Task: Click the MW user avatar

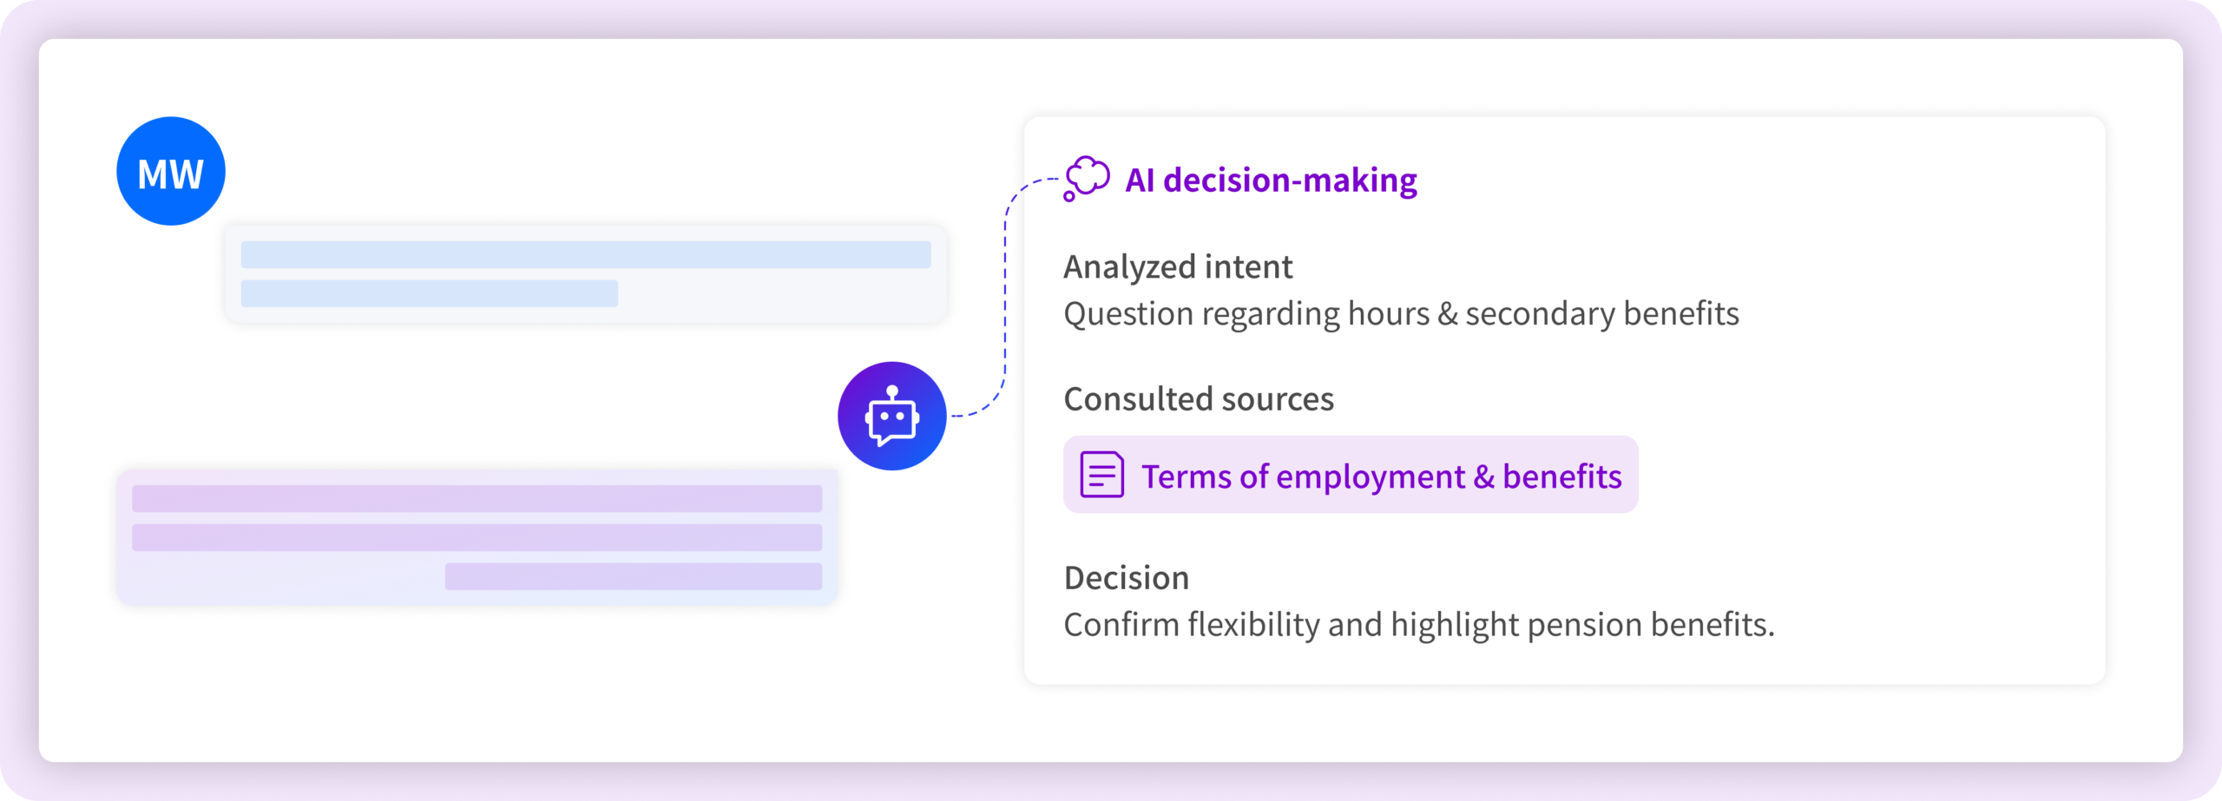Action: [x=171, y=172]
